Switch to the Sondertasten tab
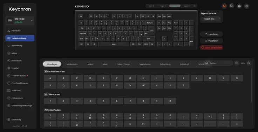This screenshot has width=258, height=132. [x=145, y=64]
